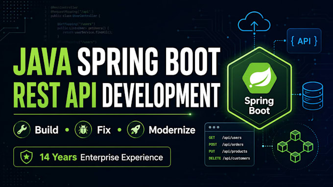Click the "Modernize" label
This screenshot has width=333, height=187.
(172, 130)
